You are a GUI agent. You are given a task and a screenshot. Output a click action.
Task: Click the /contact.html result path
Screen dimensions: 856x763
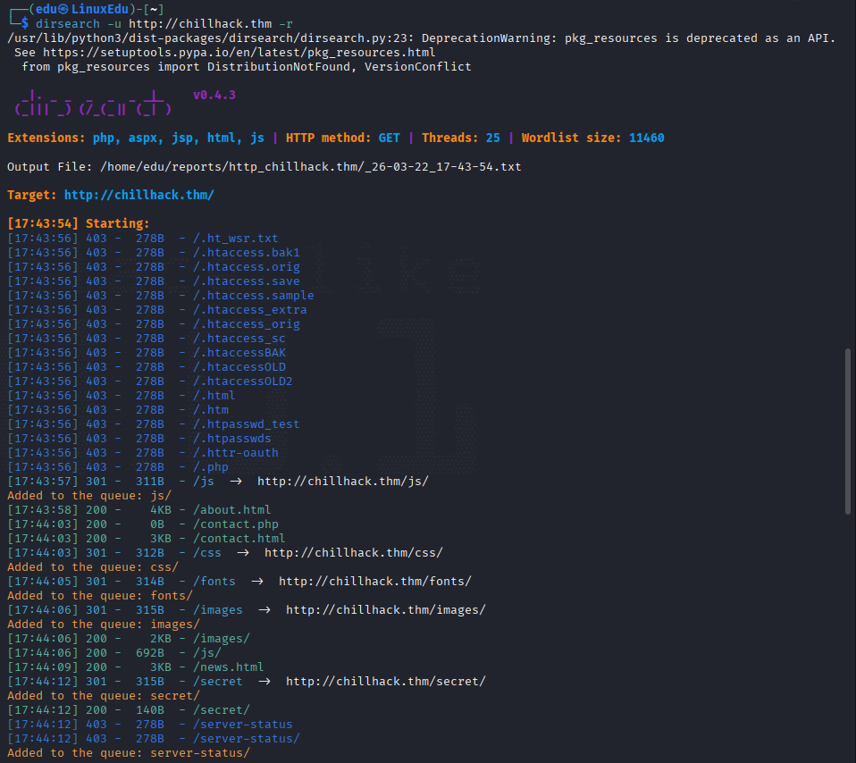[239, 539]
